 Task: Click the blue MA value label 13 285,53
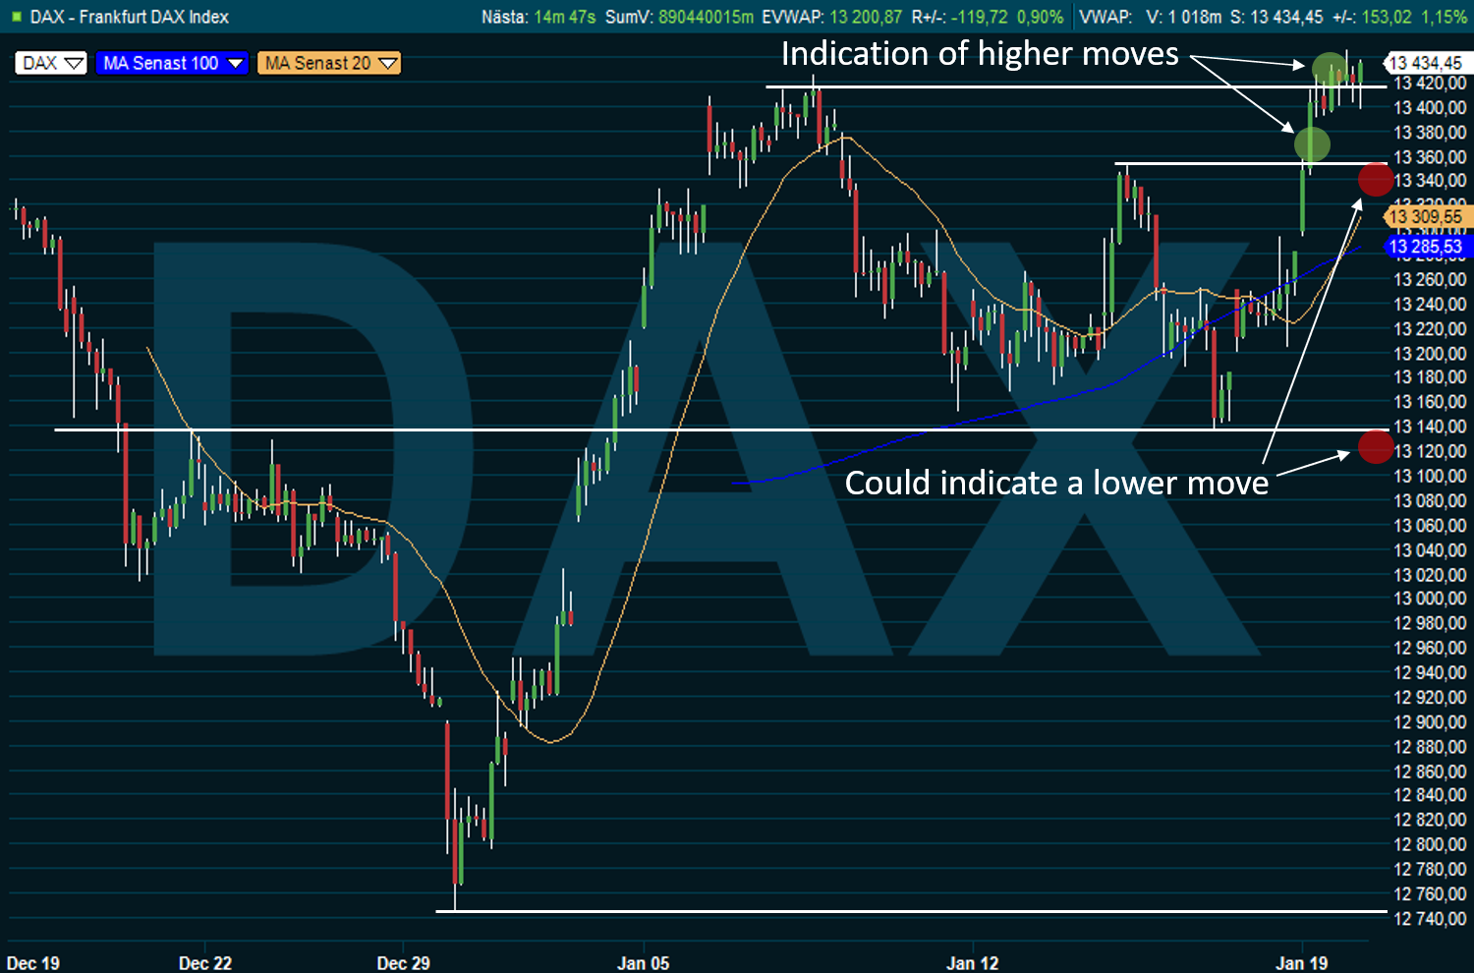pos(1425,247)
